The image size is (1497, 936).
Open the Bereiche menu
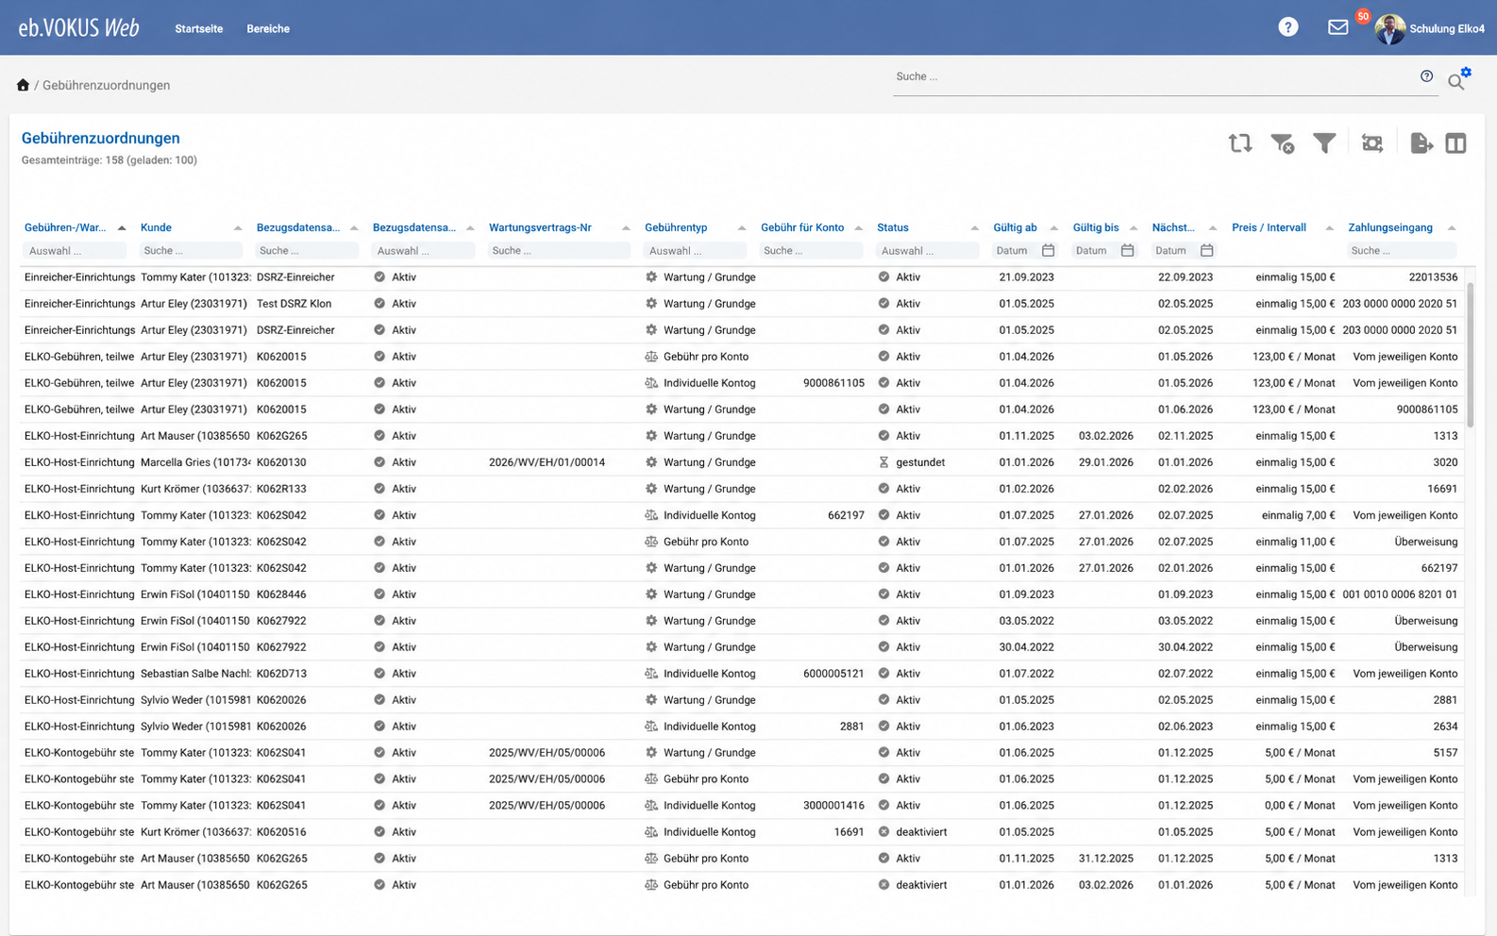coord(268,28)
